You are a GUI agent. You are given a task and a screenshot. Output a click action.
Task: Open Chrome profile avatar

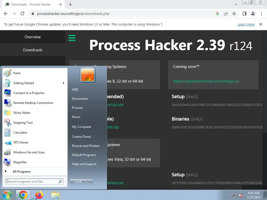click(x=253, y=14)
